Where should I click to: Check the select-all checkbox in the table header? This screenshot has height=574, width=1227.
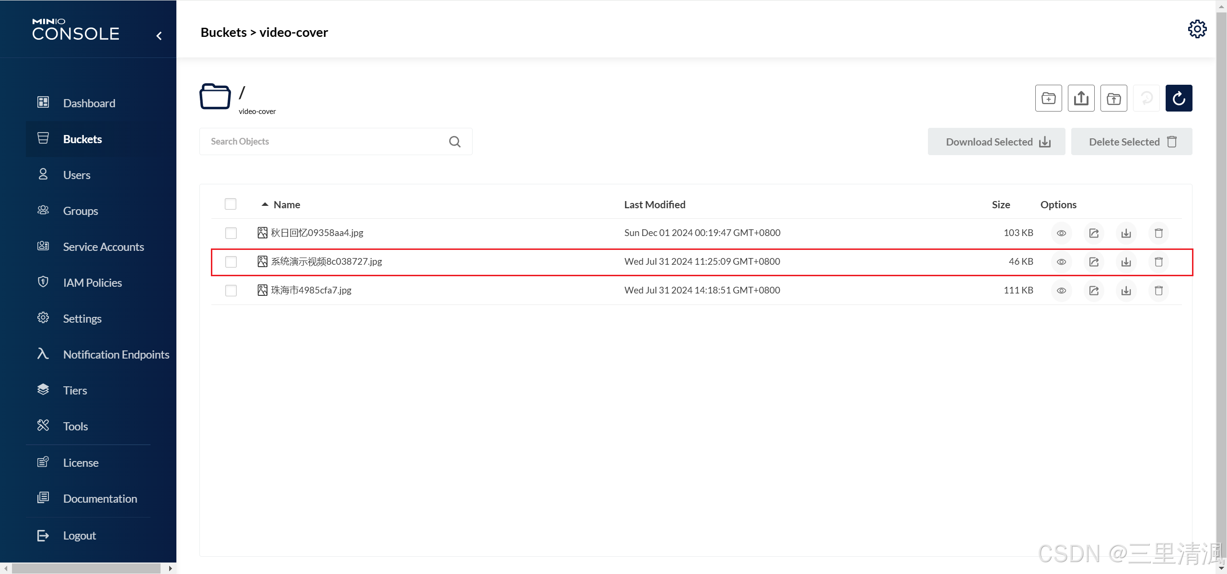[230, 204]
